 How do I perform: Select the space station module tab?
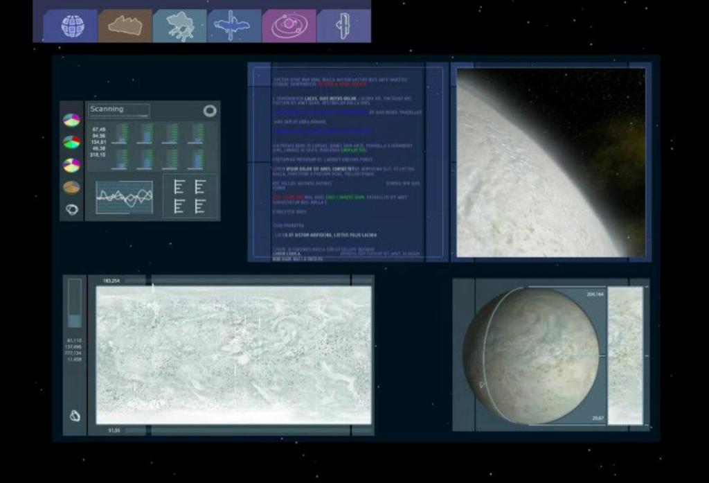pos(343,26)
